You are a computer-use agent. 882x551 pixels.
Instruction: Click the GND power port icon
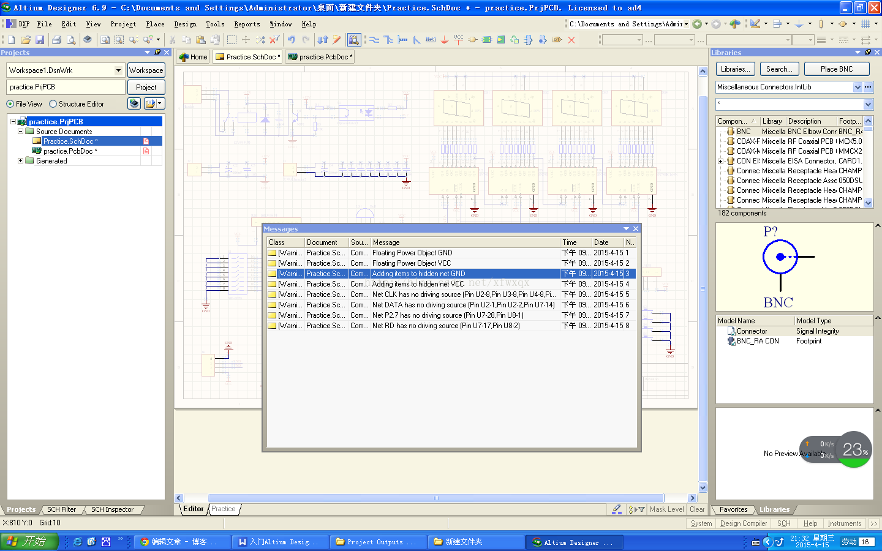click(445, 40)
